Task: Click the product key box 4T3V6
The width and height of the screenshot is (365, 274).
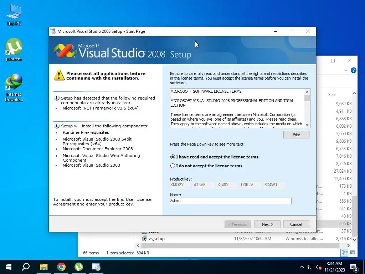Action: click(x=204, y=185)
